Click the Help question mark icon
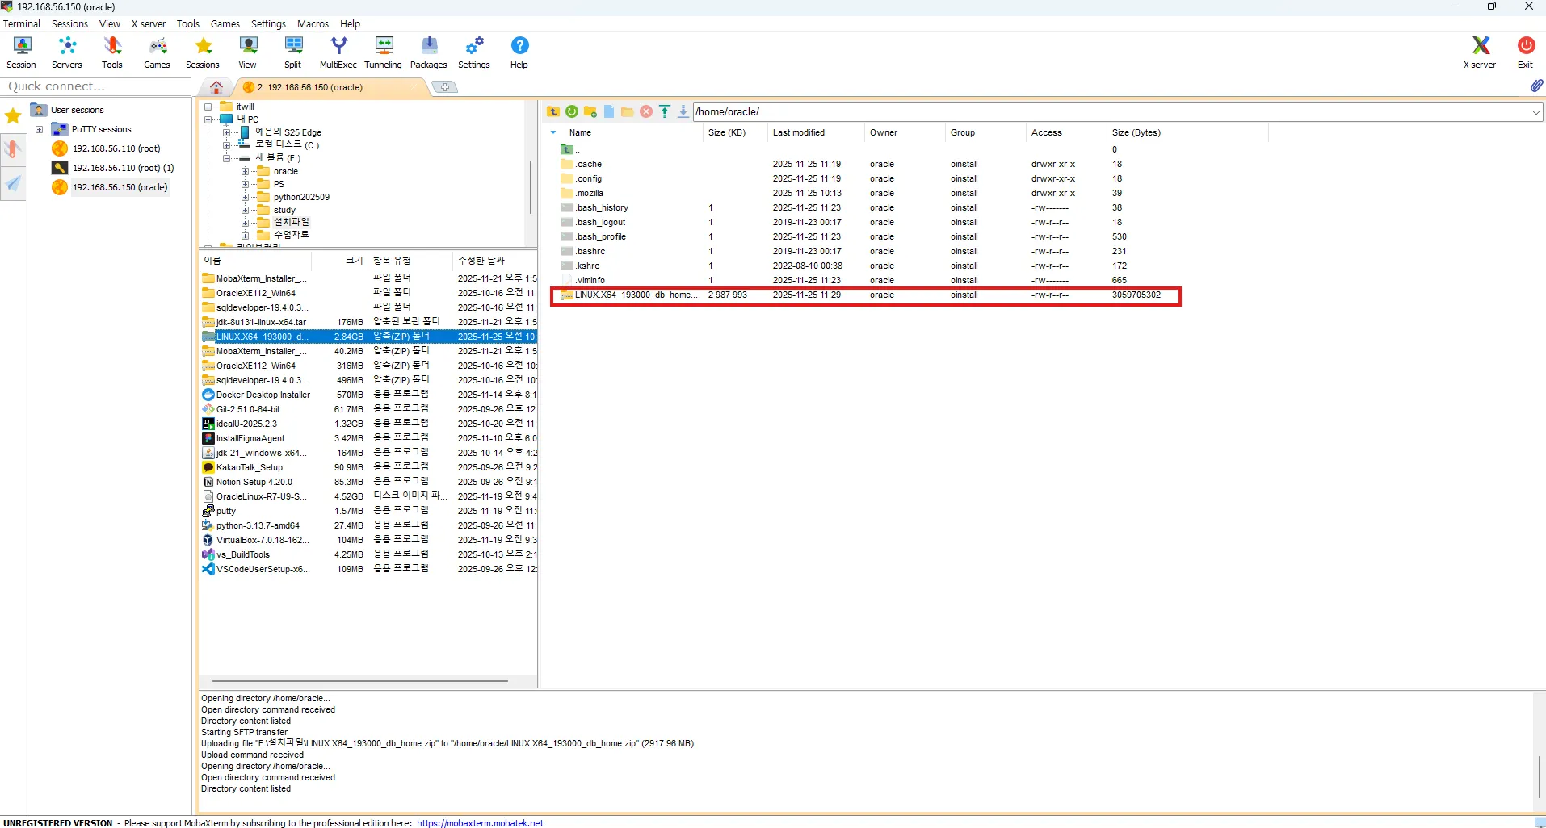Viewport: 1546px width, 828px height. (519, 52)
